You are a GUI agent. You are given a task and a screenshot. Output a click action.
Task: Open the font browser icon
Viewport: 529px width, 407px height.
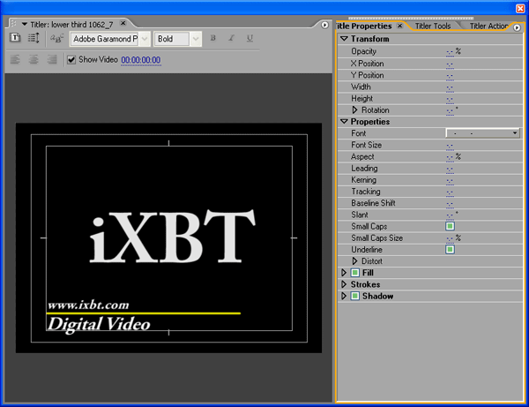click(x=56, y=38)
